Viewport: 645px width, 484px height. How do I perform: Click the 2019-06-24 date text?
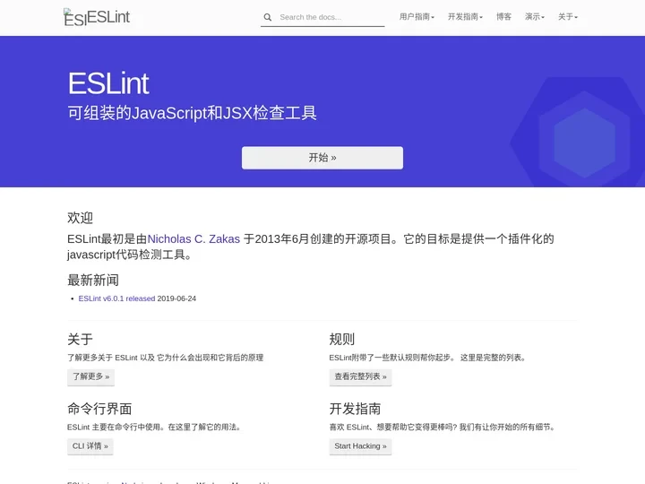[x=176, y=298]
